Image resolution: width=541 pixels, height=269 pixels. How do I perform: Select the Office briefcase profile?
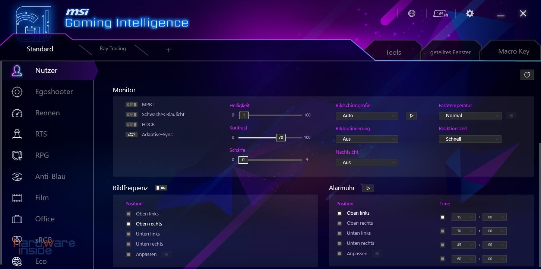[x=17, y=219]
